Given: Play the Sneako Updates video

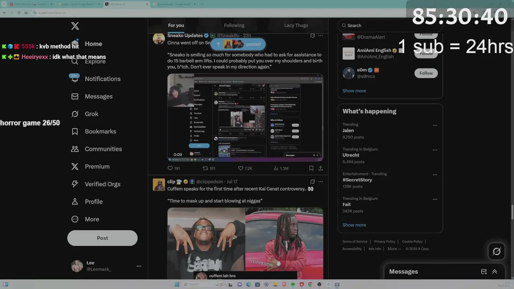Looking at the screenshot, I should click(x=245, y=118).
